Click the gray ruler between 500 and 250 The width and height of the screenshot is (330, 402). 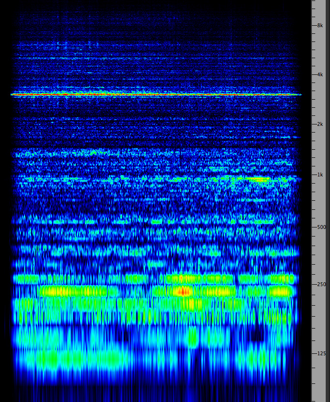(318, 255)
